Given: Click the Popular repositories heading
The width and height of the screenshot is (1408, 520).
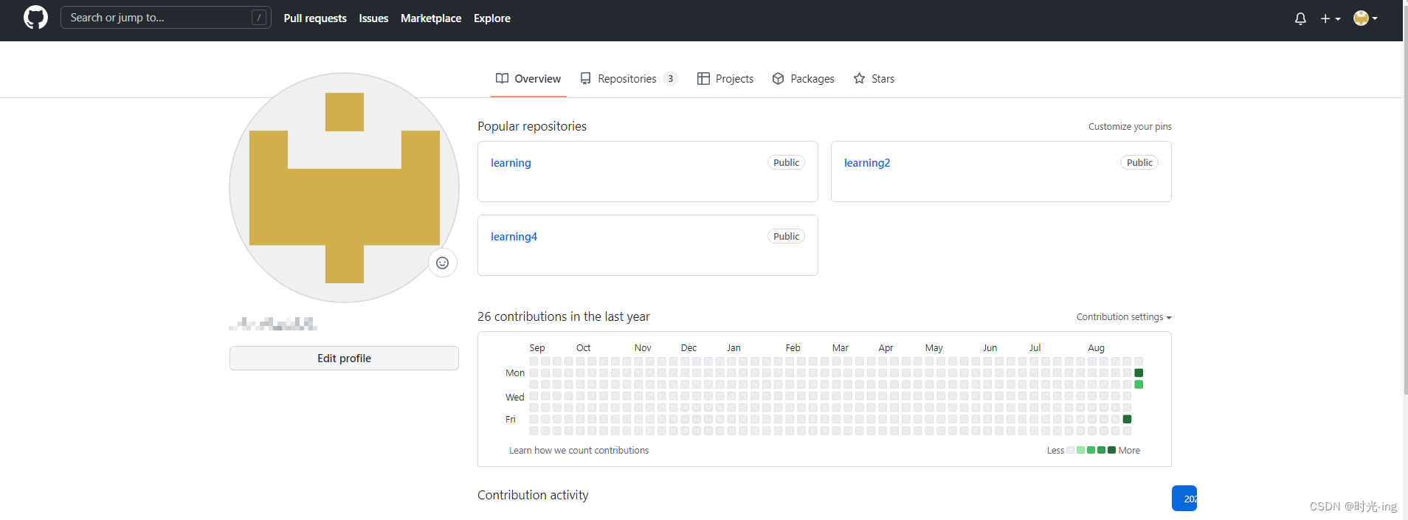Looking at the screenshot, I should click(x=532, y=126).
